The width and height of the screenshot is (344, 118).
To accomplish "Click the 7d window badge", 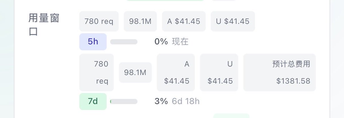I will point(93,101).
